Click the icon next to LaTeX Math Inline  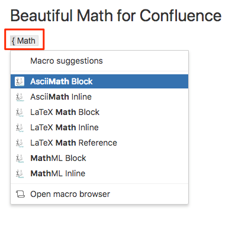click(20, 127)
